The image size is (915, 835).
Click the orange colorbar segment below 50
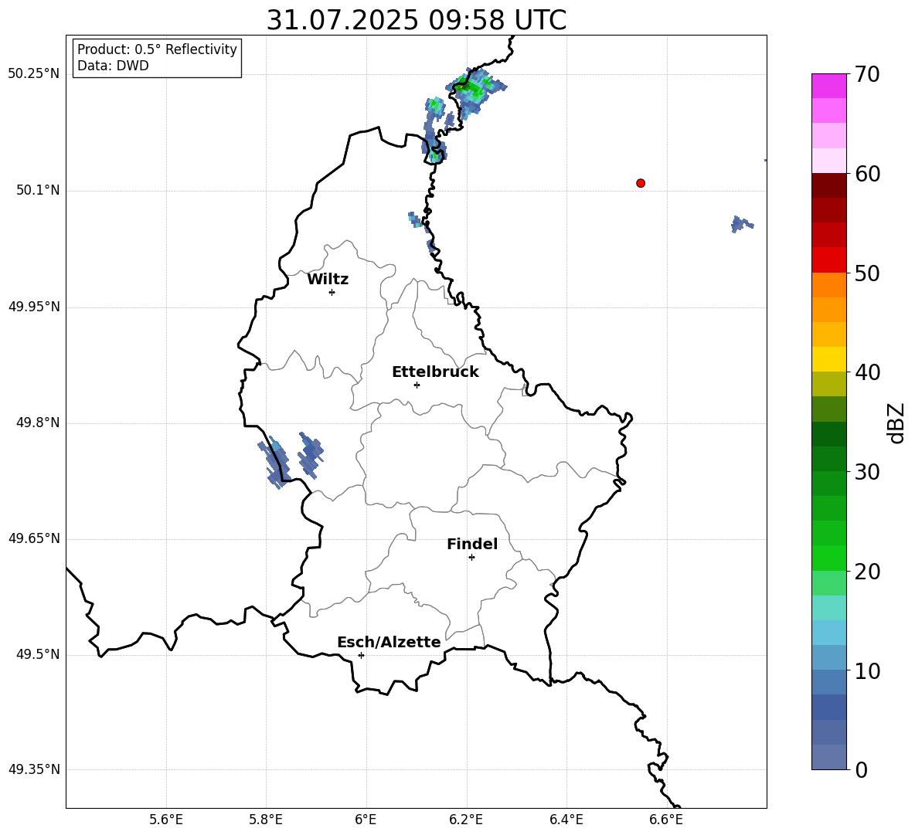click(828, 285)
